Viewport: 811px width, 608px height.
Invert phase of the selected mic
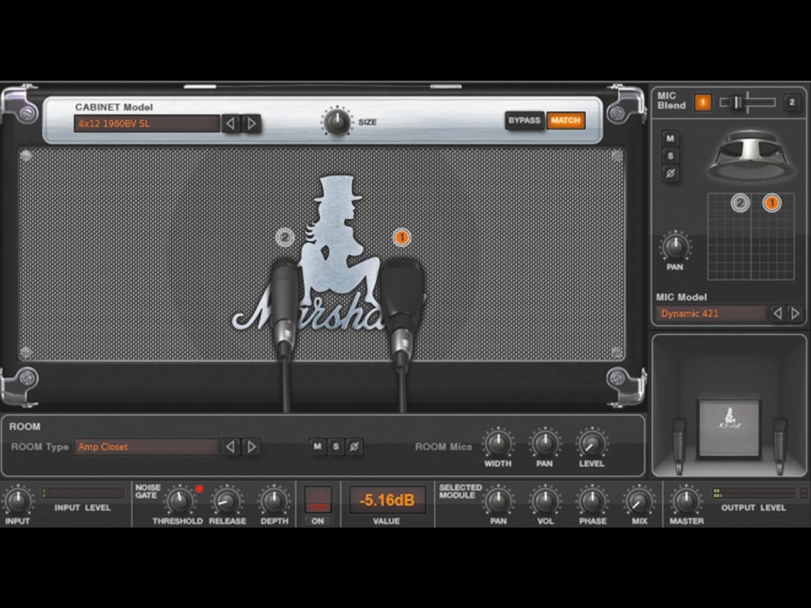[670, 173]
